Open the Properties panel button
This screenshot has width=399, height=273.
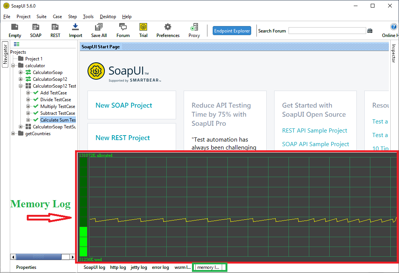(x=26, y=267)
